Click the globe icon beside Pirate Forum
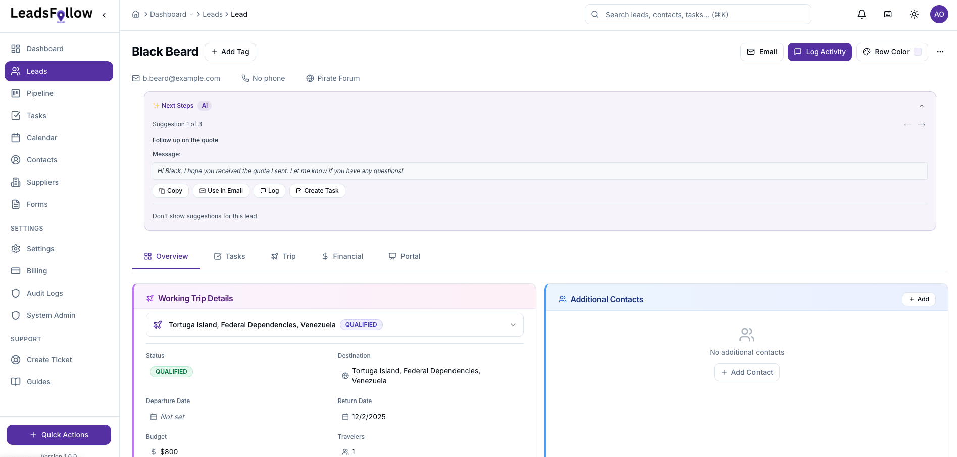This screenshot has height=457, width=957. click(x=310, y=78)
